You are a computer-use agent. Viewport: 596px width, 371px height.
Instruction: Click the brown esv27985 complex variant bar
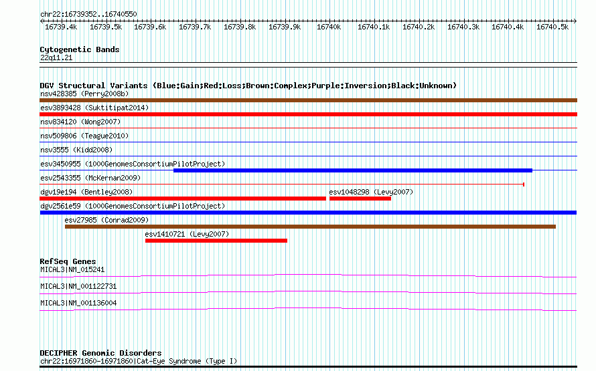click(x=310, y=227)
